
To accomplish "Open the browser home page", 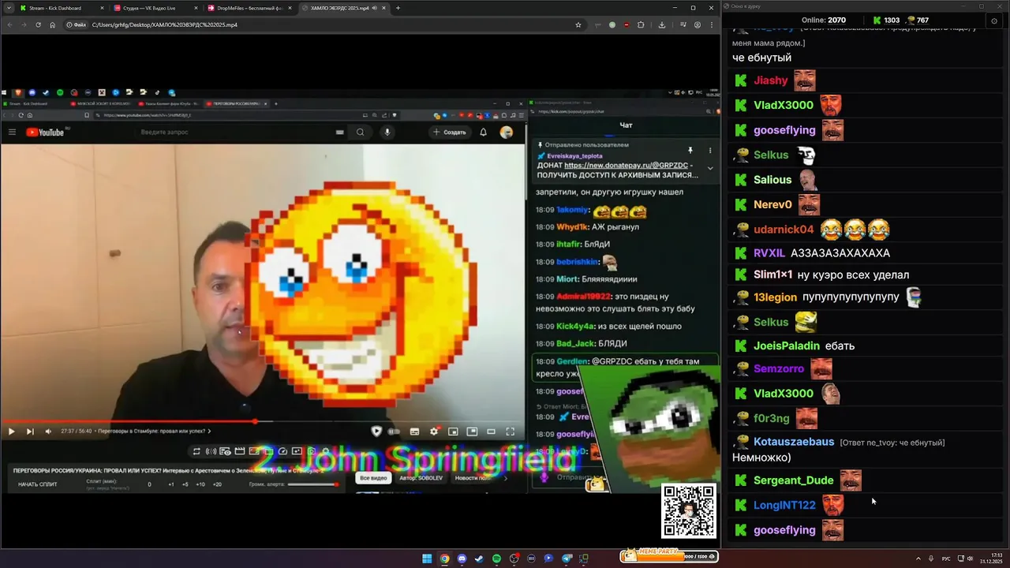I will click(52, 24).
